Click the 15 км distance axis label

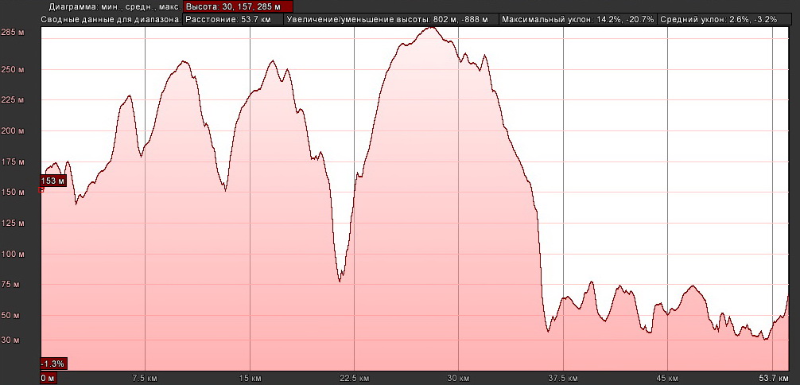pyautogui.click(x=250, y=378)
